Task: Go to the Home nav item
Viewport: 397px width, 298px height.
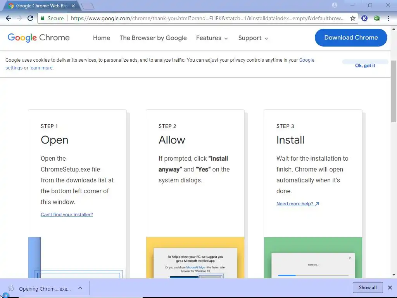Action: click(102, 38)
